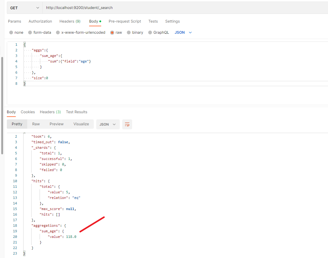Open the Authorization tab
Screen dimensions: 328x258
(40, 21)
